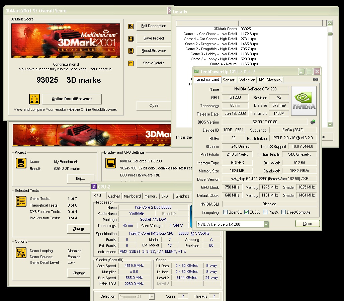Tick the DirectCompute checkbox

pyautogui.click(x=284, y=212)
